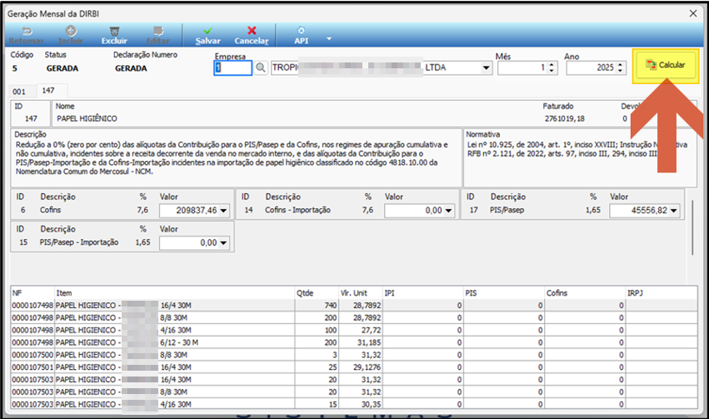Click the Qtde column header

pyautogui.click(x=317, y=293)
